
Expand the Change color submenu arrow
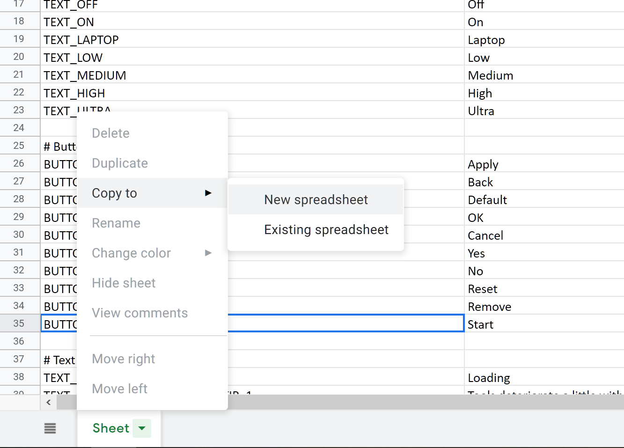208,253
